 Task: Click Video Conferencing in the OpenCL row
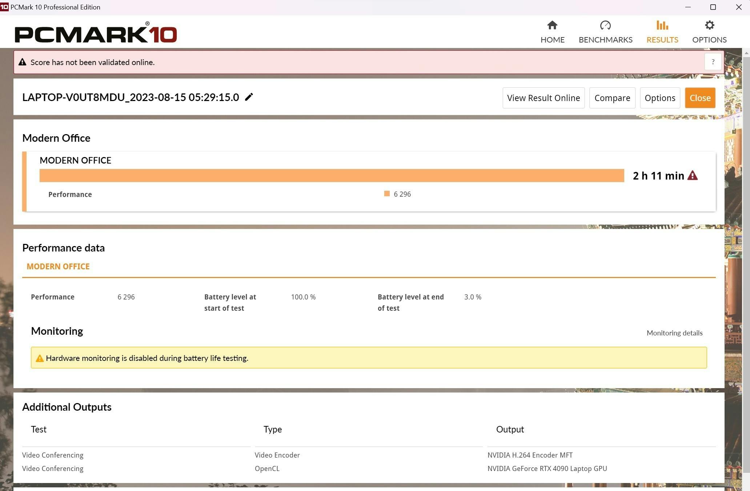tap(53, 468)
